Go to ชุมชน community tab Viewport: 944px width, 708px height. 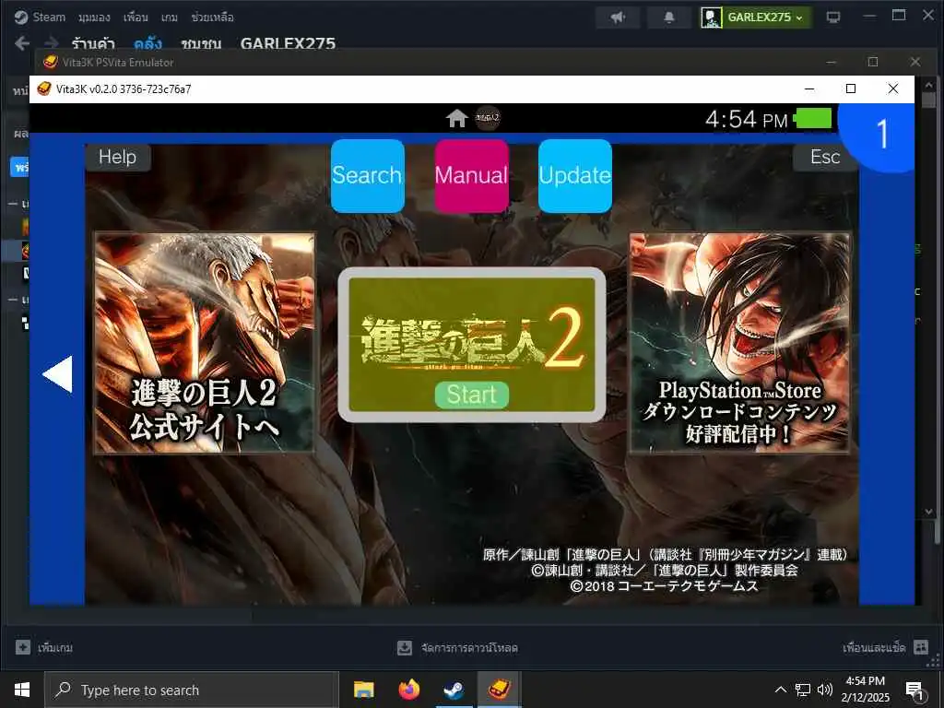coord(201,43)
